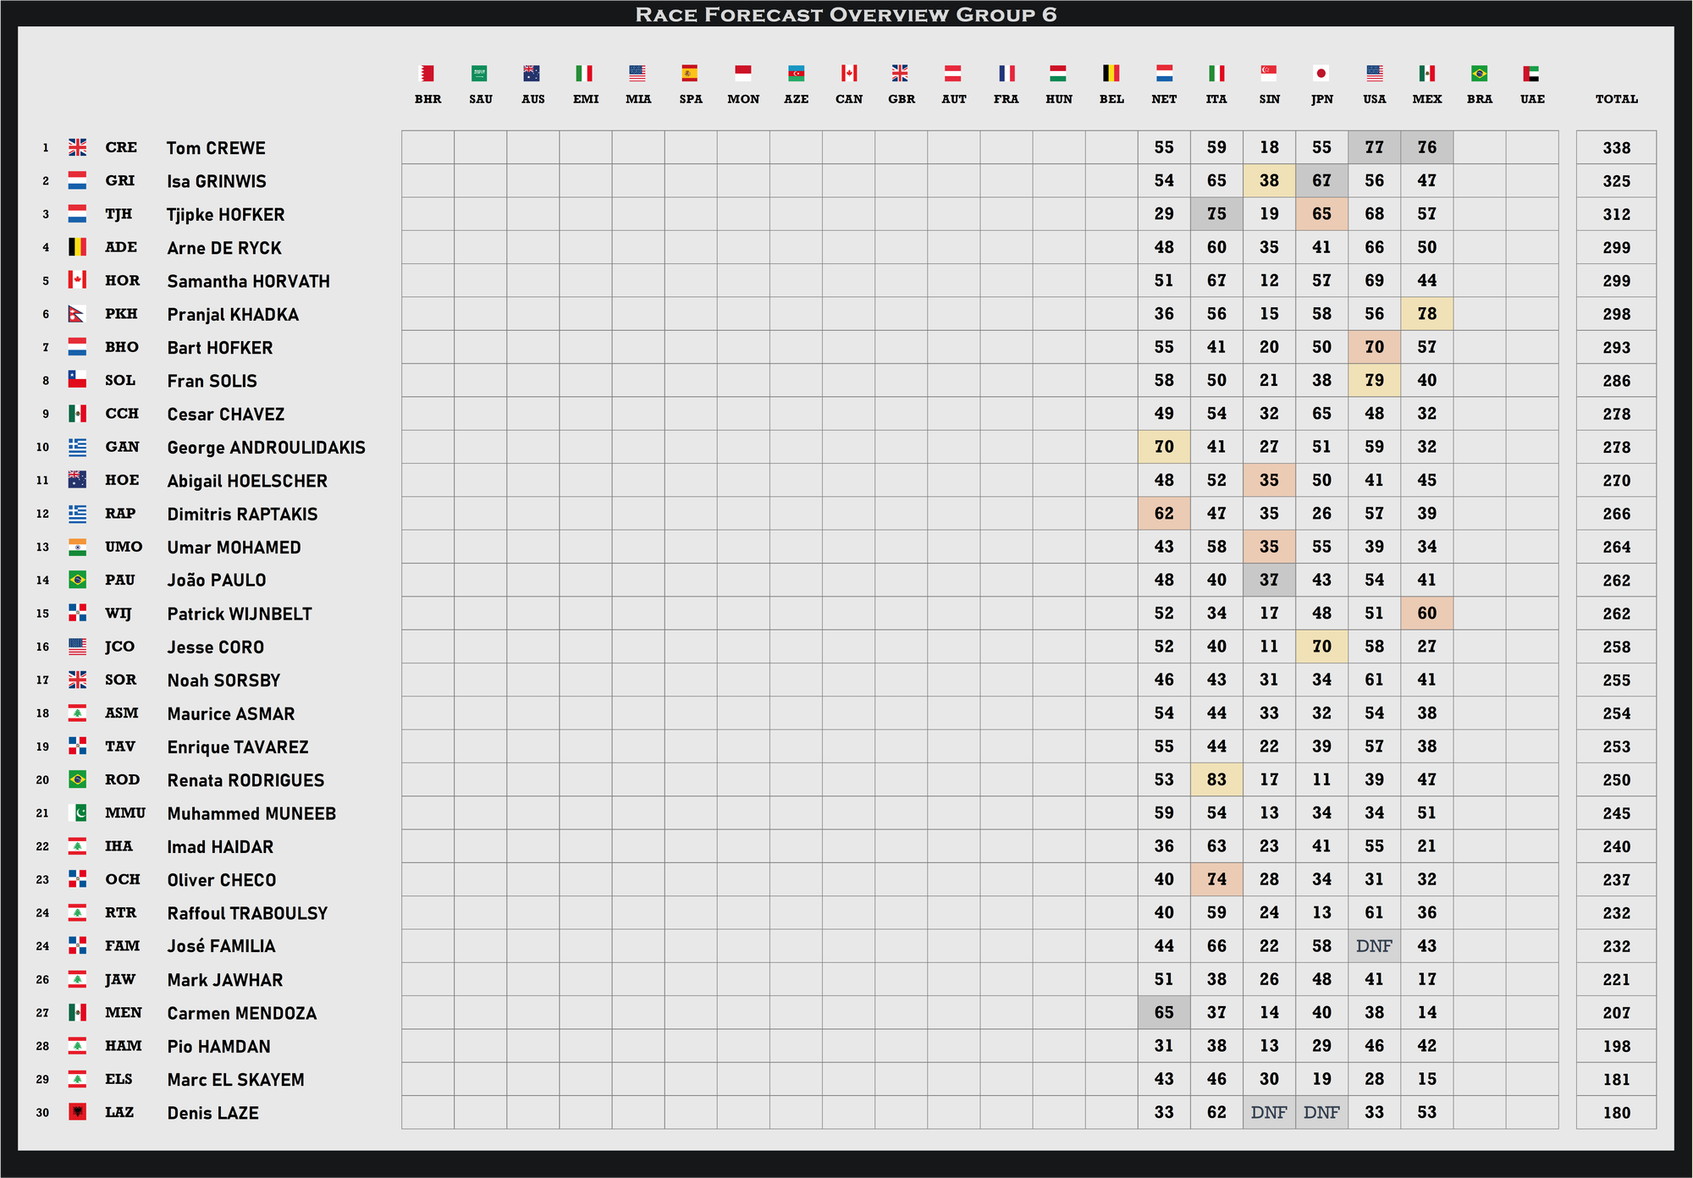This screenshot has height=1178, width=1693.
Task: Select the MEX column header label
Action: 1426,99
